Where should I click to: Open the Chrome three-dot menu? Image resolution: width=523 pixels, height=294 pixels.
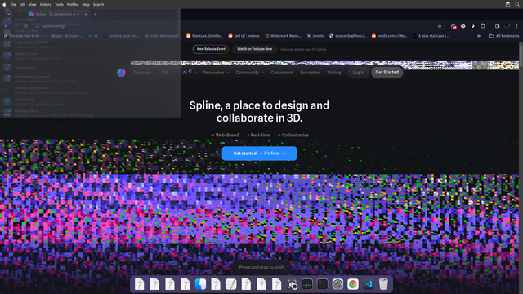pyautogui.click(x=517, y=26)
